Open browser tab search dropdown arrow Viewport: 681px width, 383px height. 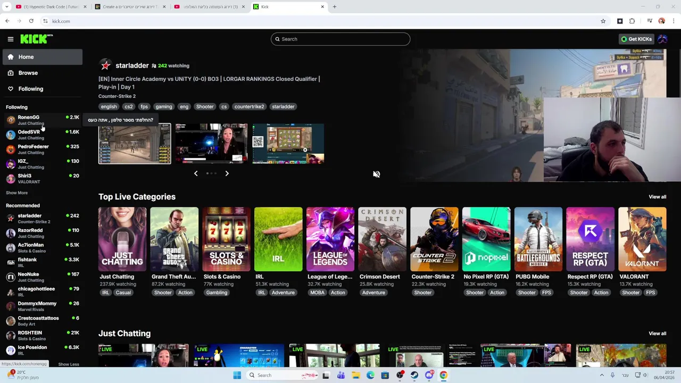coord(6,7)
